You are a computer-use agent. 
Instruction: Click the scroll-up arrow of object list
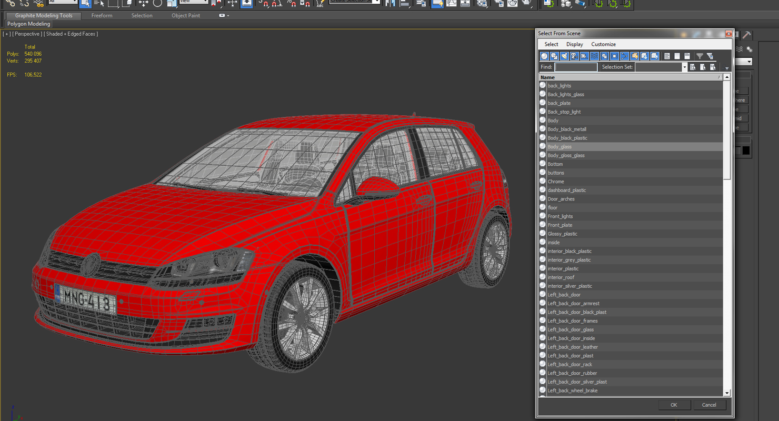coord(727,77)
